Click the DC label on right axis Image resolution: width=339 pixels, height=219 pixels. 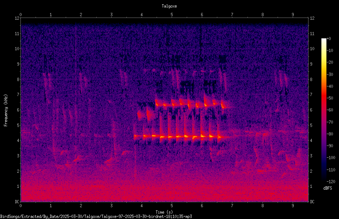312,201
